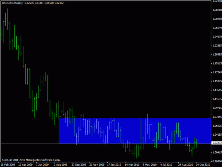Select the 2 Aug 2009 date label
The image size is (222, 167).
click(60, 165)
